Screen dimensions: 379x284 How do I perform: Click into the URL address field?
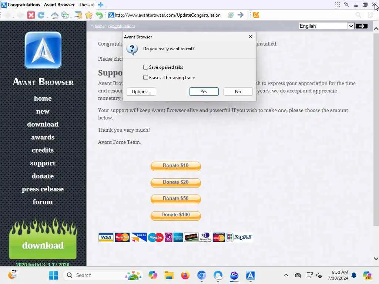coord(167,15)
